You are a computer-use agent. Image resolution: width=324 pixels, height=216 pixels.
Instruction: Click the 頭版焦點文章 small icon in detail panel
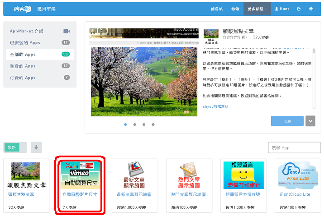tap(211, 37)
